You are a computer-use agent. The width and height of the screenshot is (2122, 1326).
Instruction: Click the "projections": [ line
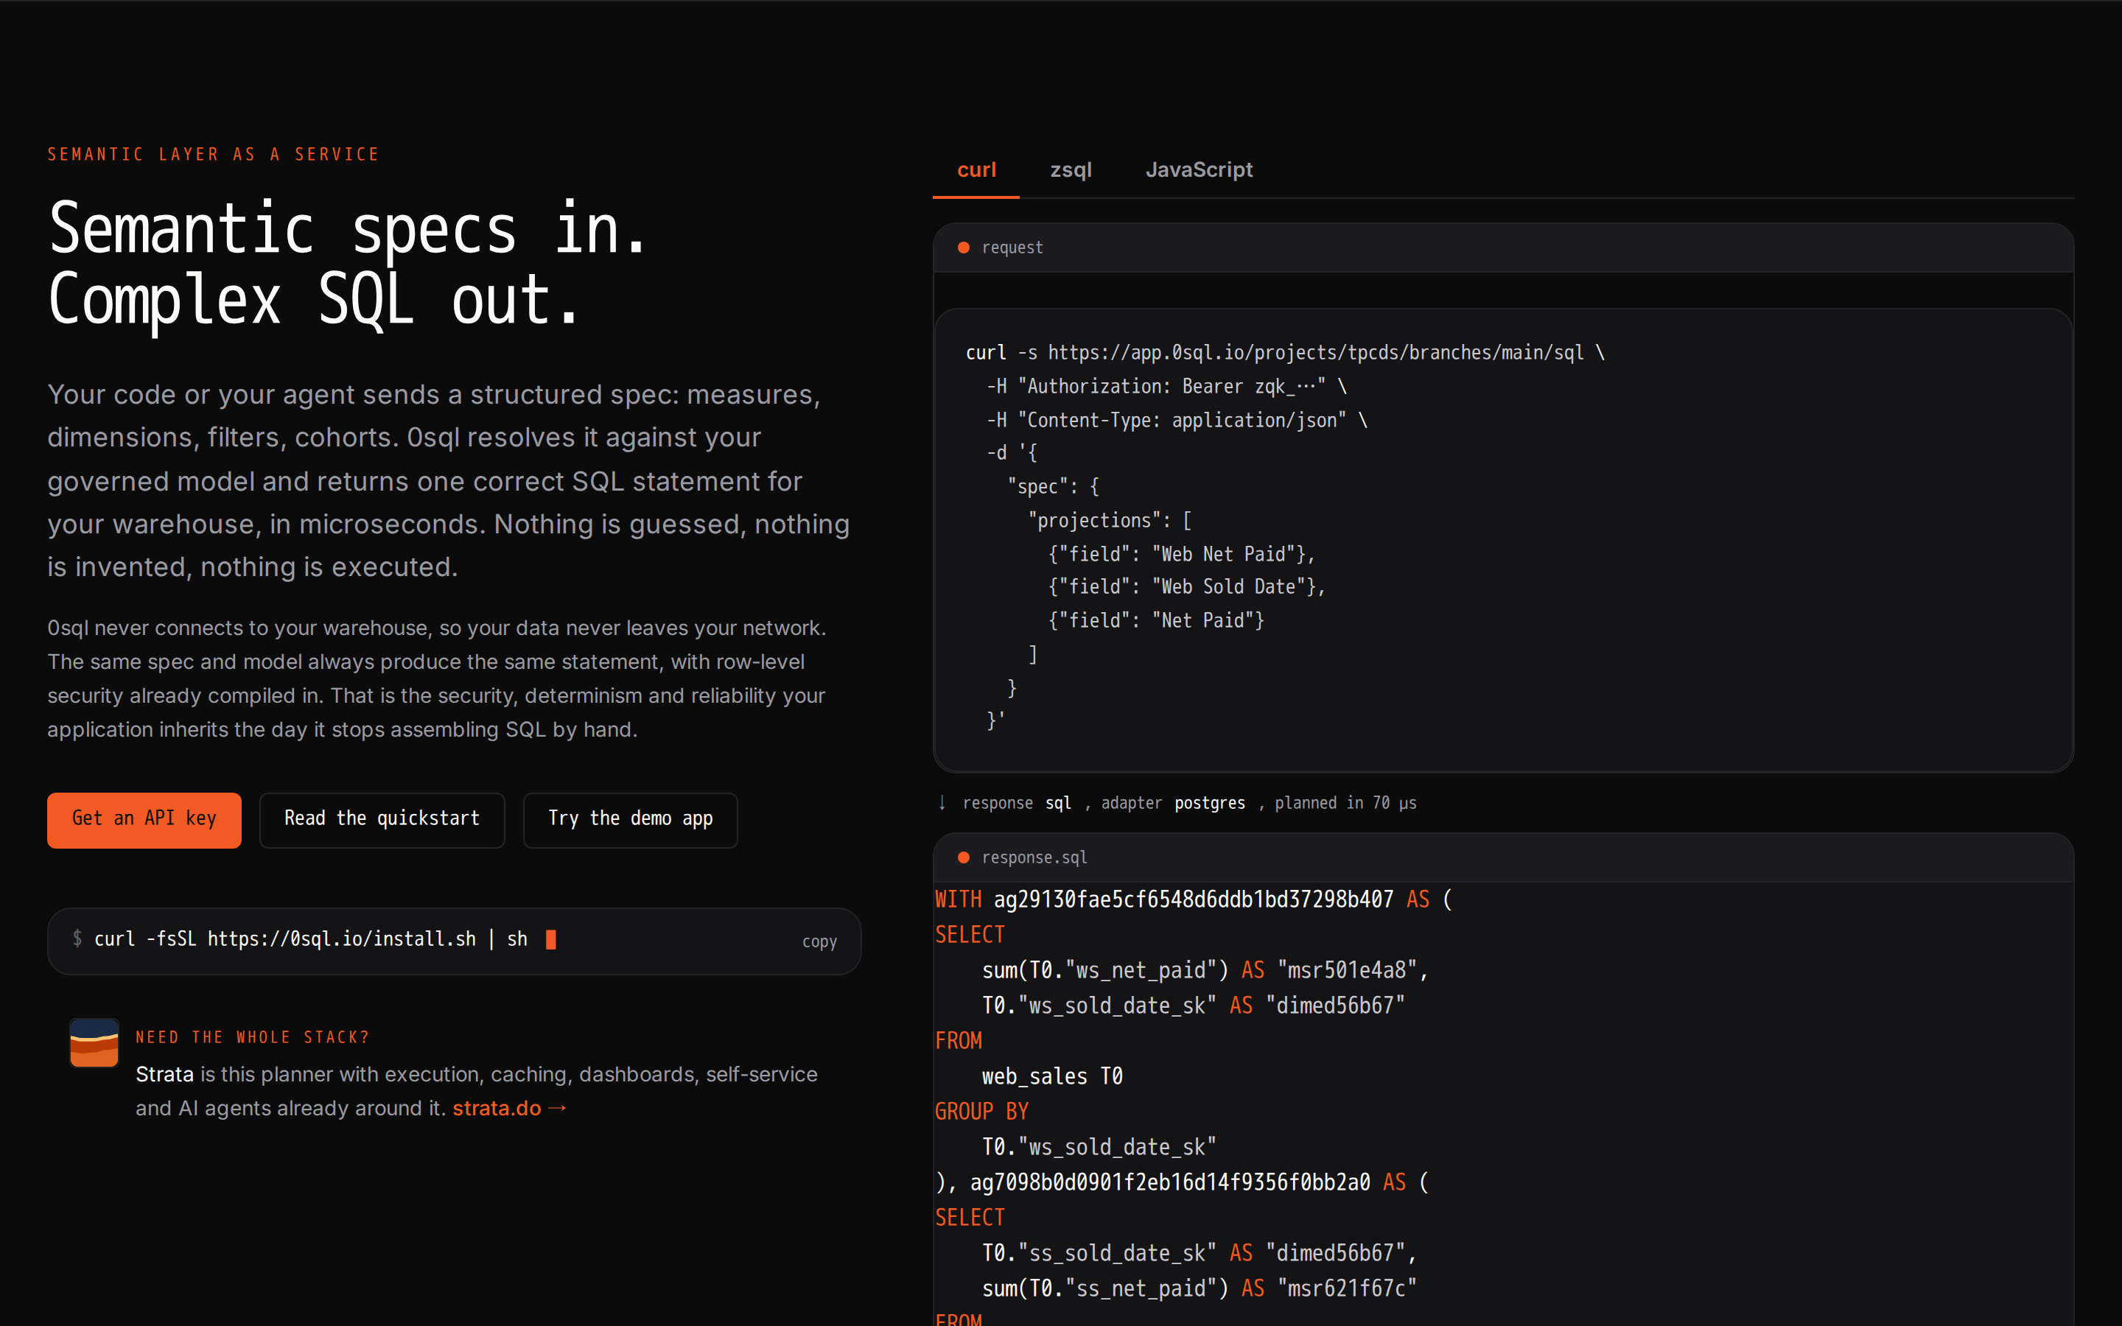coord(1109,520)
